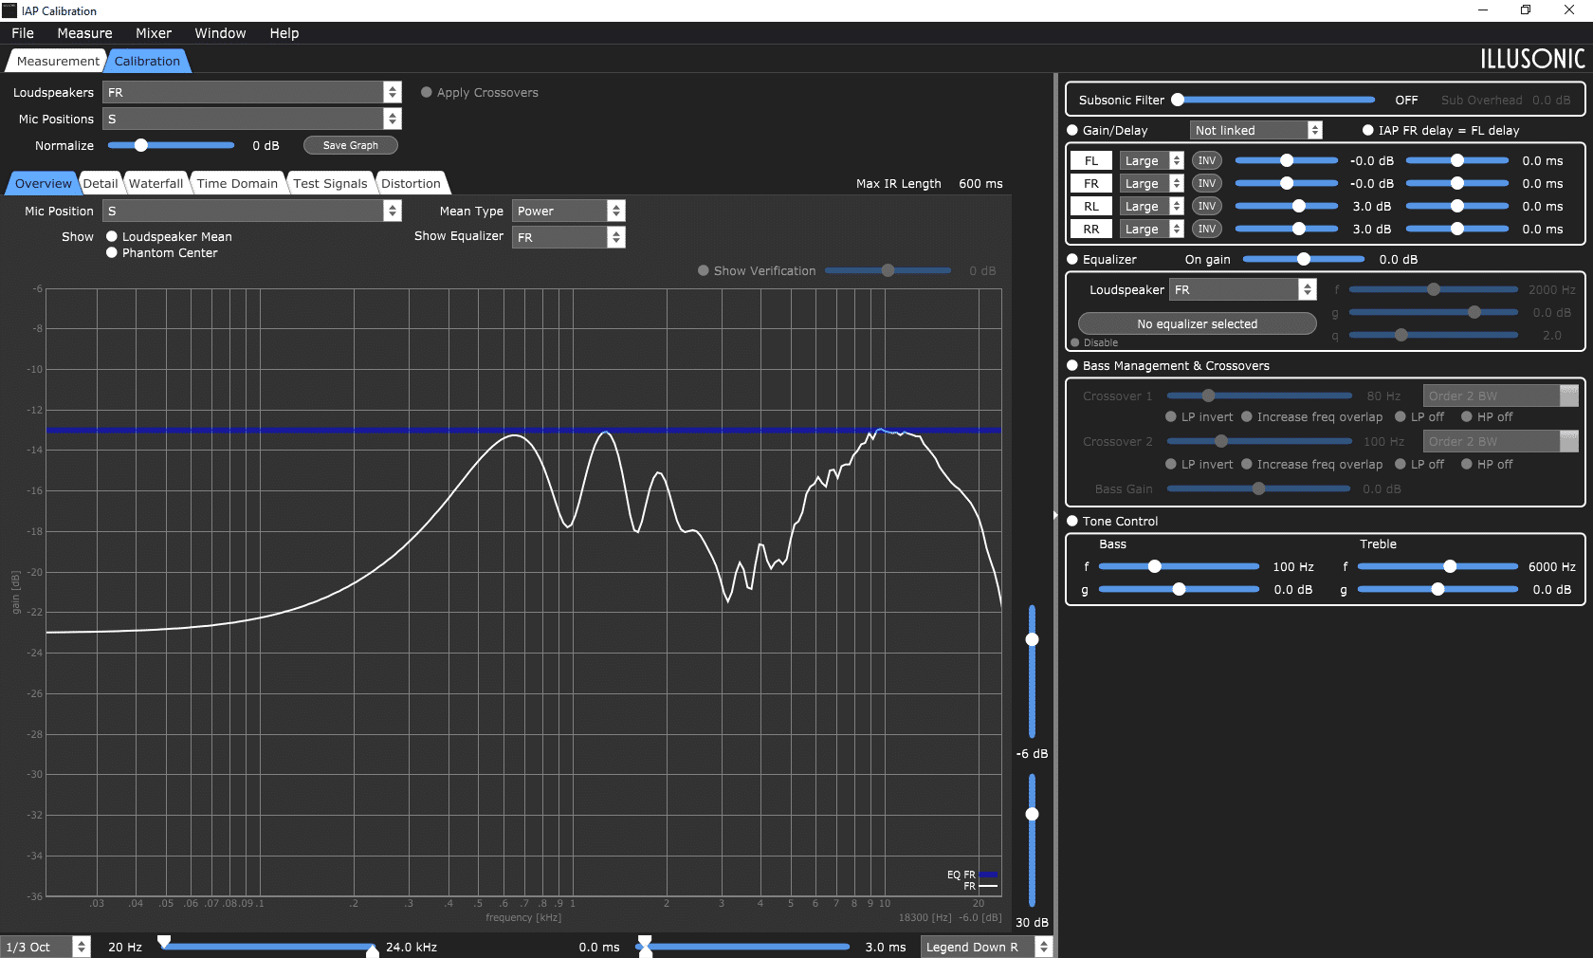Invert polarity of FL channel
This screenshot has width=1593, height=958.
point(1206,160)
